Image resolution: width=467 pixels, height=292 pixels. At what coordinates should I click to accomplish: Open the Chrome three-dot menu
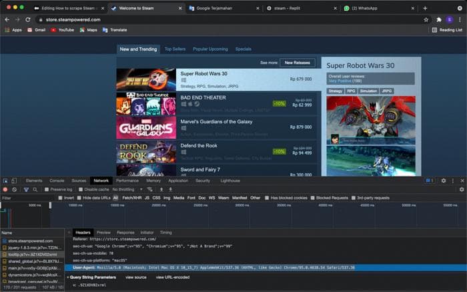click(x=460, y=19)
